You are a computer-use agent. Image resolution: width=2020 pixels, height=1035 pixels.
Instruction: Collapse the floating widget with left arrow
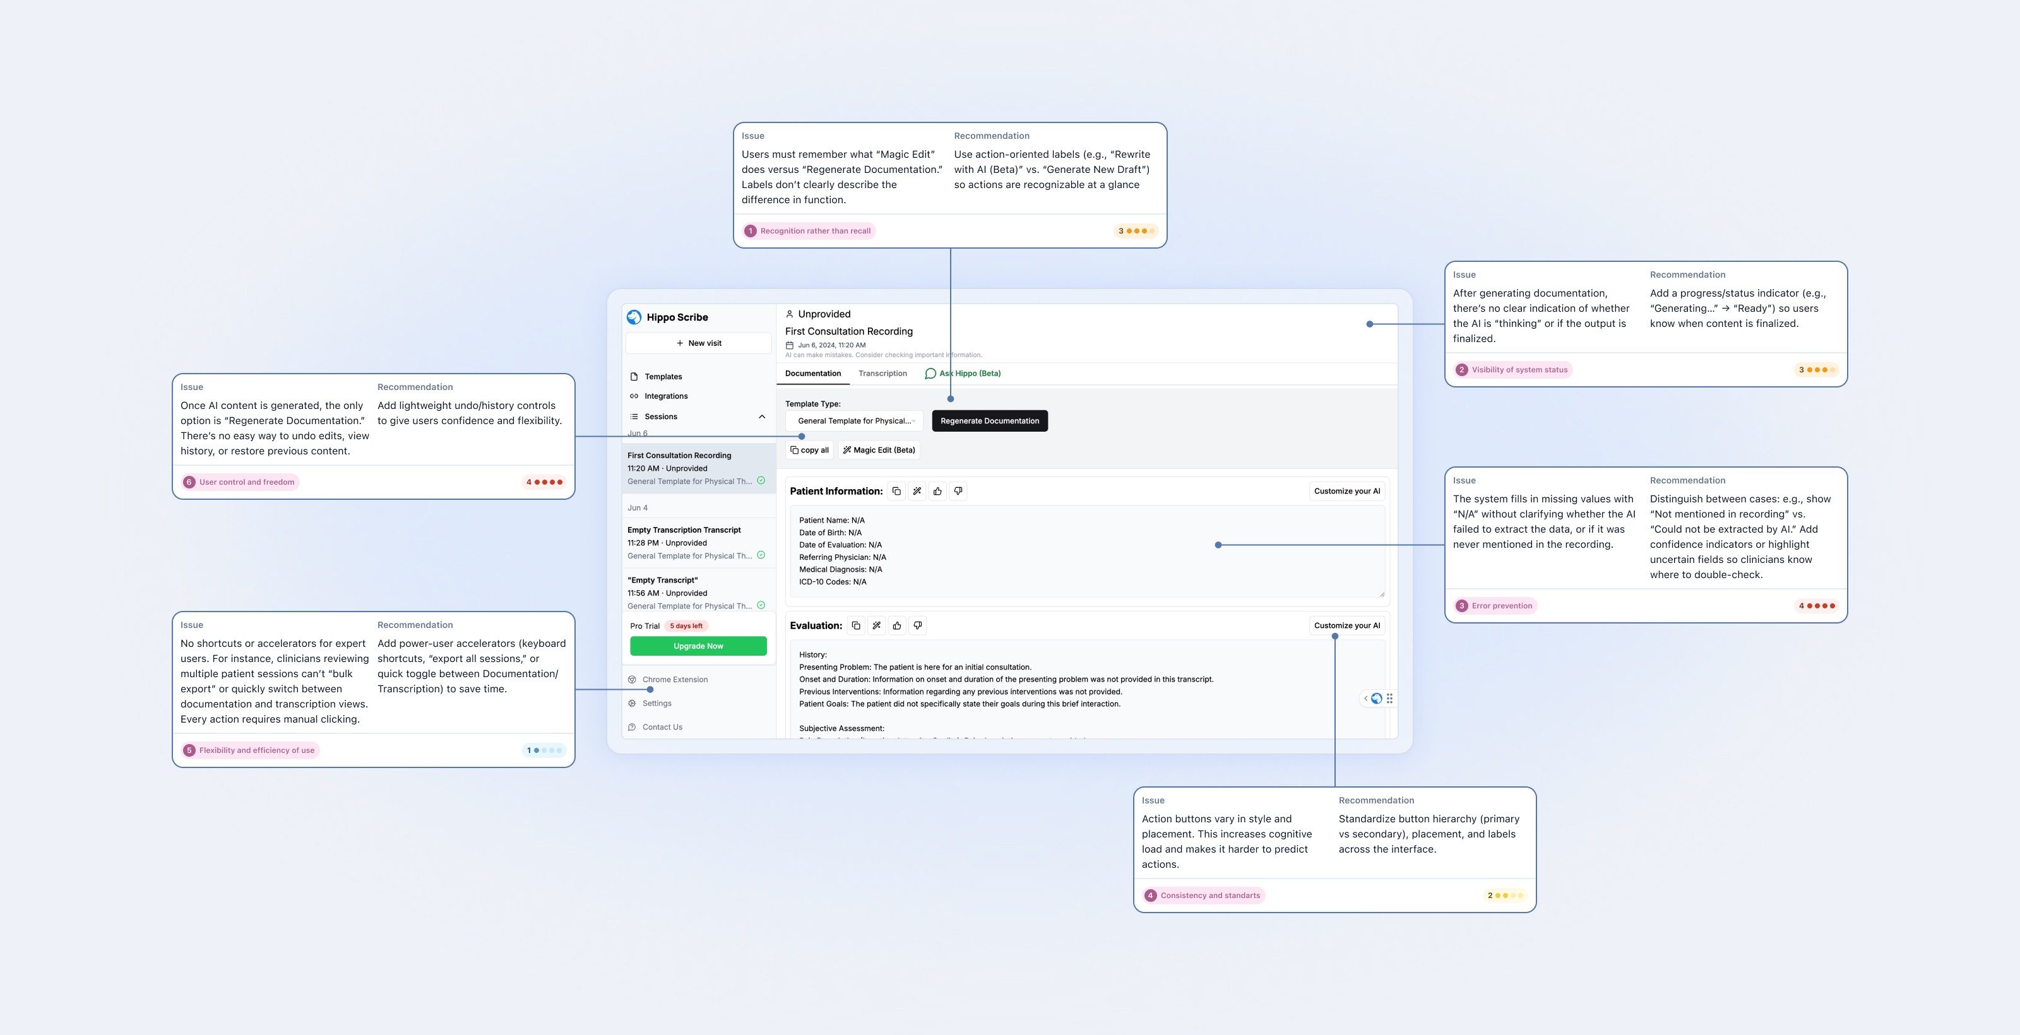tap(1365, 699)
